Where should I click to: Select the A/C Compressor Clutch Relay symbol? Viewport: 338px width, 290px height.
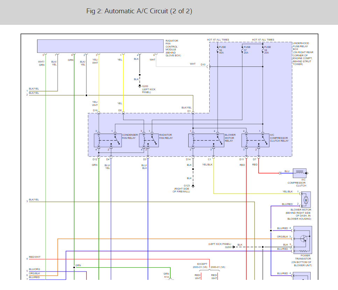(x=256, y=140)
